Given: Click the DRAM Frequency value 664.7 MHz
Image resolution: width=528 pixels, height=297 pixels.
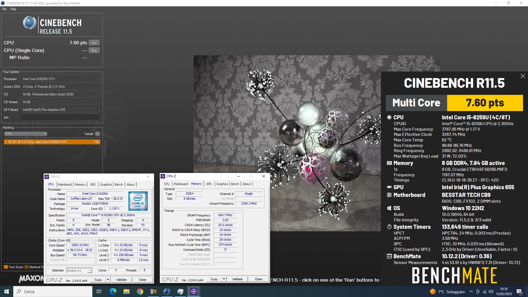Looking at the screenshot, I should click(x=225, y=215).
